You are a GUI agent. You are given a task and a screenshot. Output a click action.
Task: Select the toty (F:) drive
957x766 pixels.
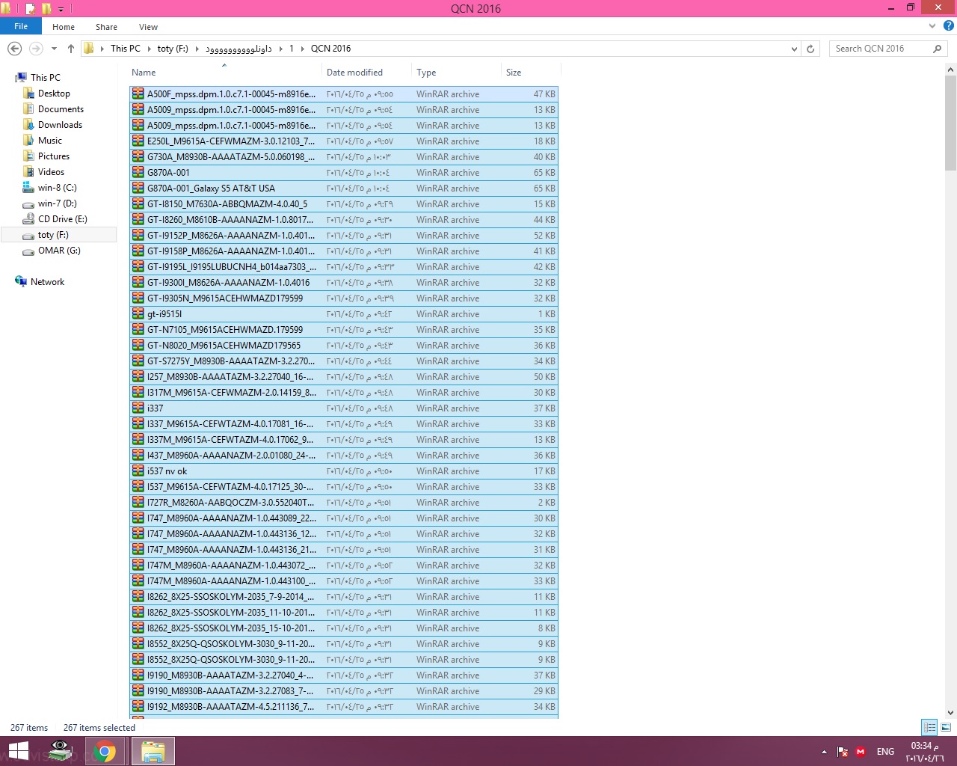pyautogui.click(x=53, y=235)
